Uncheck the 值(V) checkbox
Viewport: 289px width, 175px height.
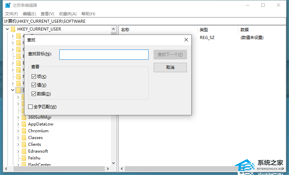(x=34, y=85)
